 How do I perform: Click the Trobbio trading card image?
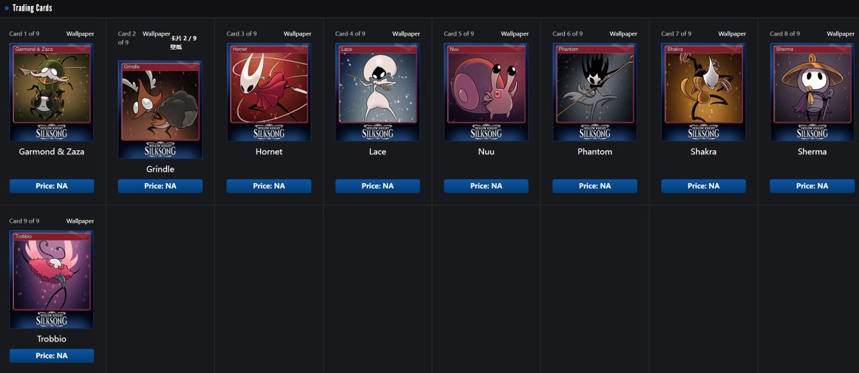52,280
